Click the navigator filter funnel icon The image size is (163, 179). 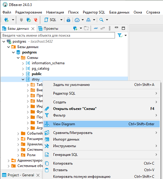[x=120, y=35]
